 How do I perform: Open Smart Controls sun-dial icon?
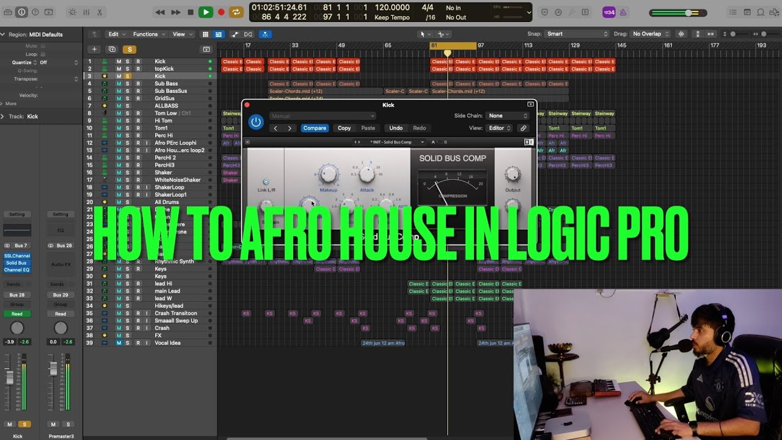click(x=73, y=12)
